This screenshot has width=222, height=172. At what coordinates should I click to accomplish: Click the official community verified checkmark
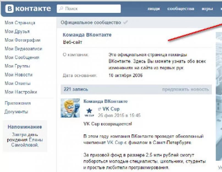pyautogui.click(x=125, y=22)
